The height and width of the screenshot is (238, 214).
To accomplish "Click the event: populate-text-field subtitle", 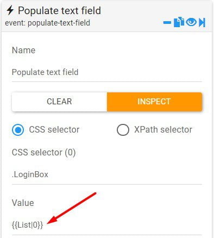I will [x=47, y=23].
